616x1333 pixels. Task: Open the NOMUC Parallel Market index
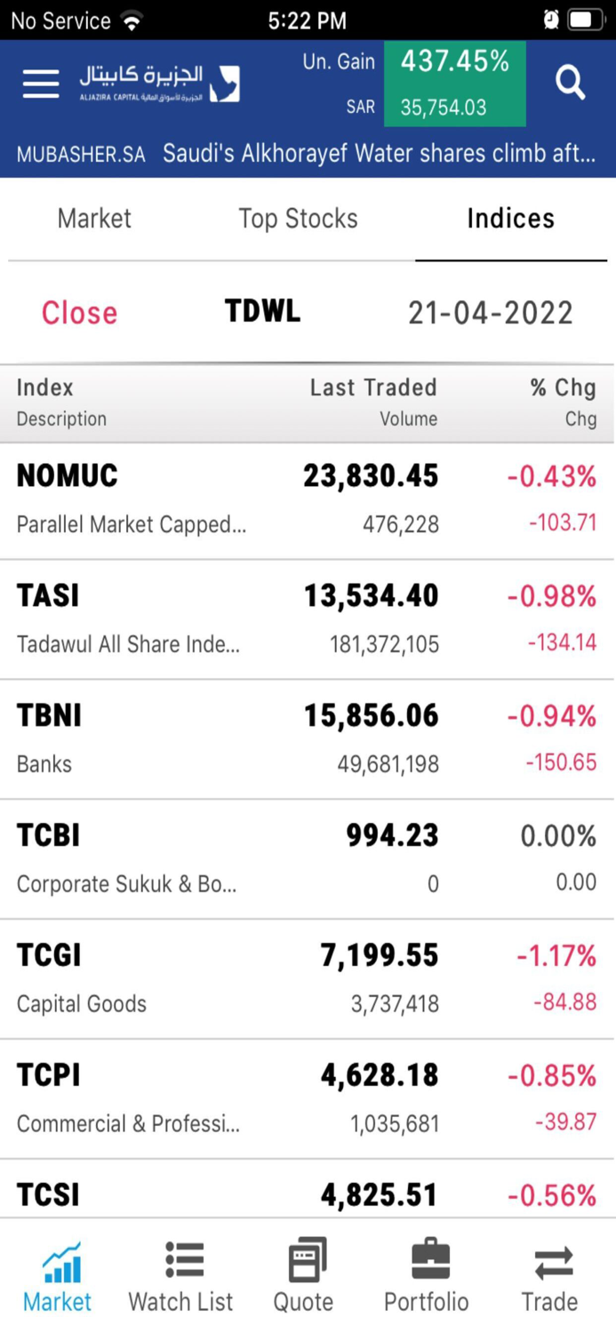click(x=308, y=496)
